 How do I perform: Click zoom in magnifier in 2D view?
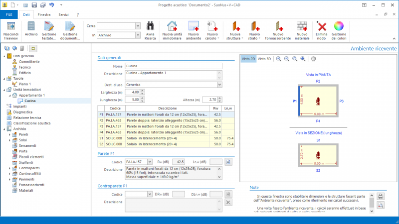[279, 59]
